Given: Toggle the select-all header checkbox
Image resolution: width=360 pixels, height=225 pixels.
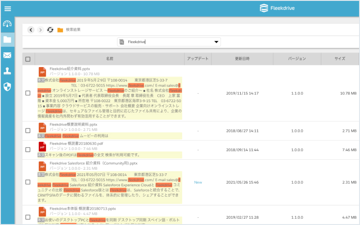Looking at the screenshot, I should click(28, 59).
